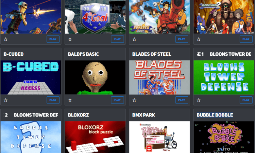Click the star under Bloons Tower Defense
Screen dimensions: 255x153
click(x=198, y=100)
